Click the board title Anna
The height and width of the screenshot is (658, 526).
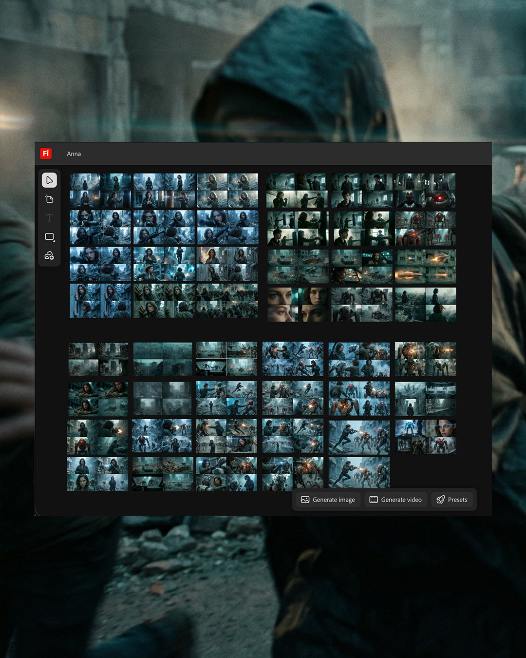click(74, 154)
